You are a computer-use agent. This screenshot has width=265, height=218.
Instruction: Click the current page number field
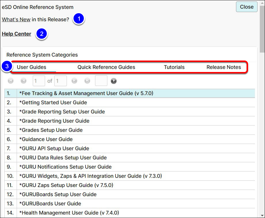[39, 81]
